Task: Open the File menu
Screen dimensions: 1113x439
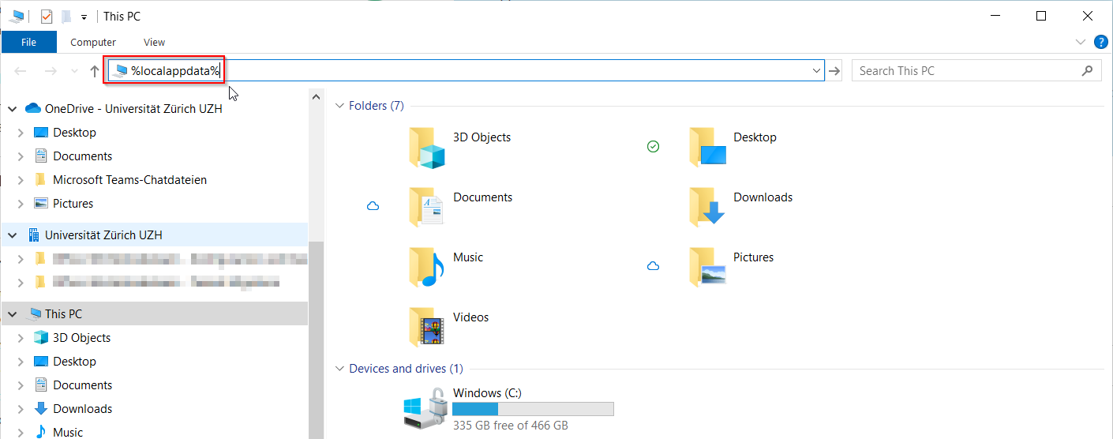Action: pyautogui.click(x=28, y=43)
